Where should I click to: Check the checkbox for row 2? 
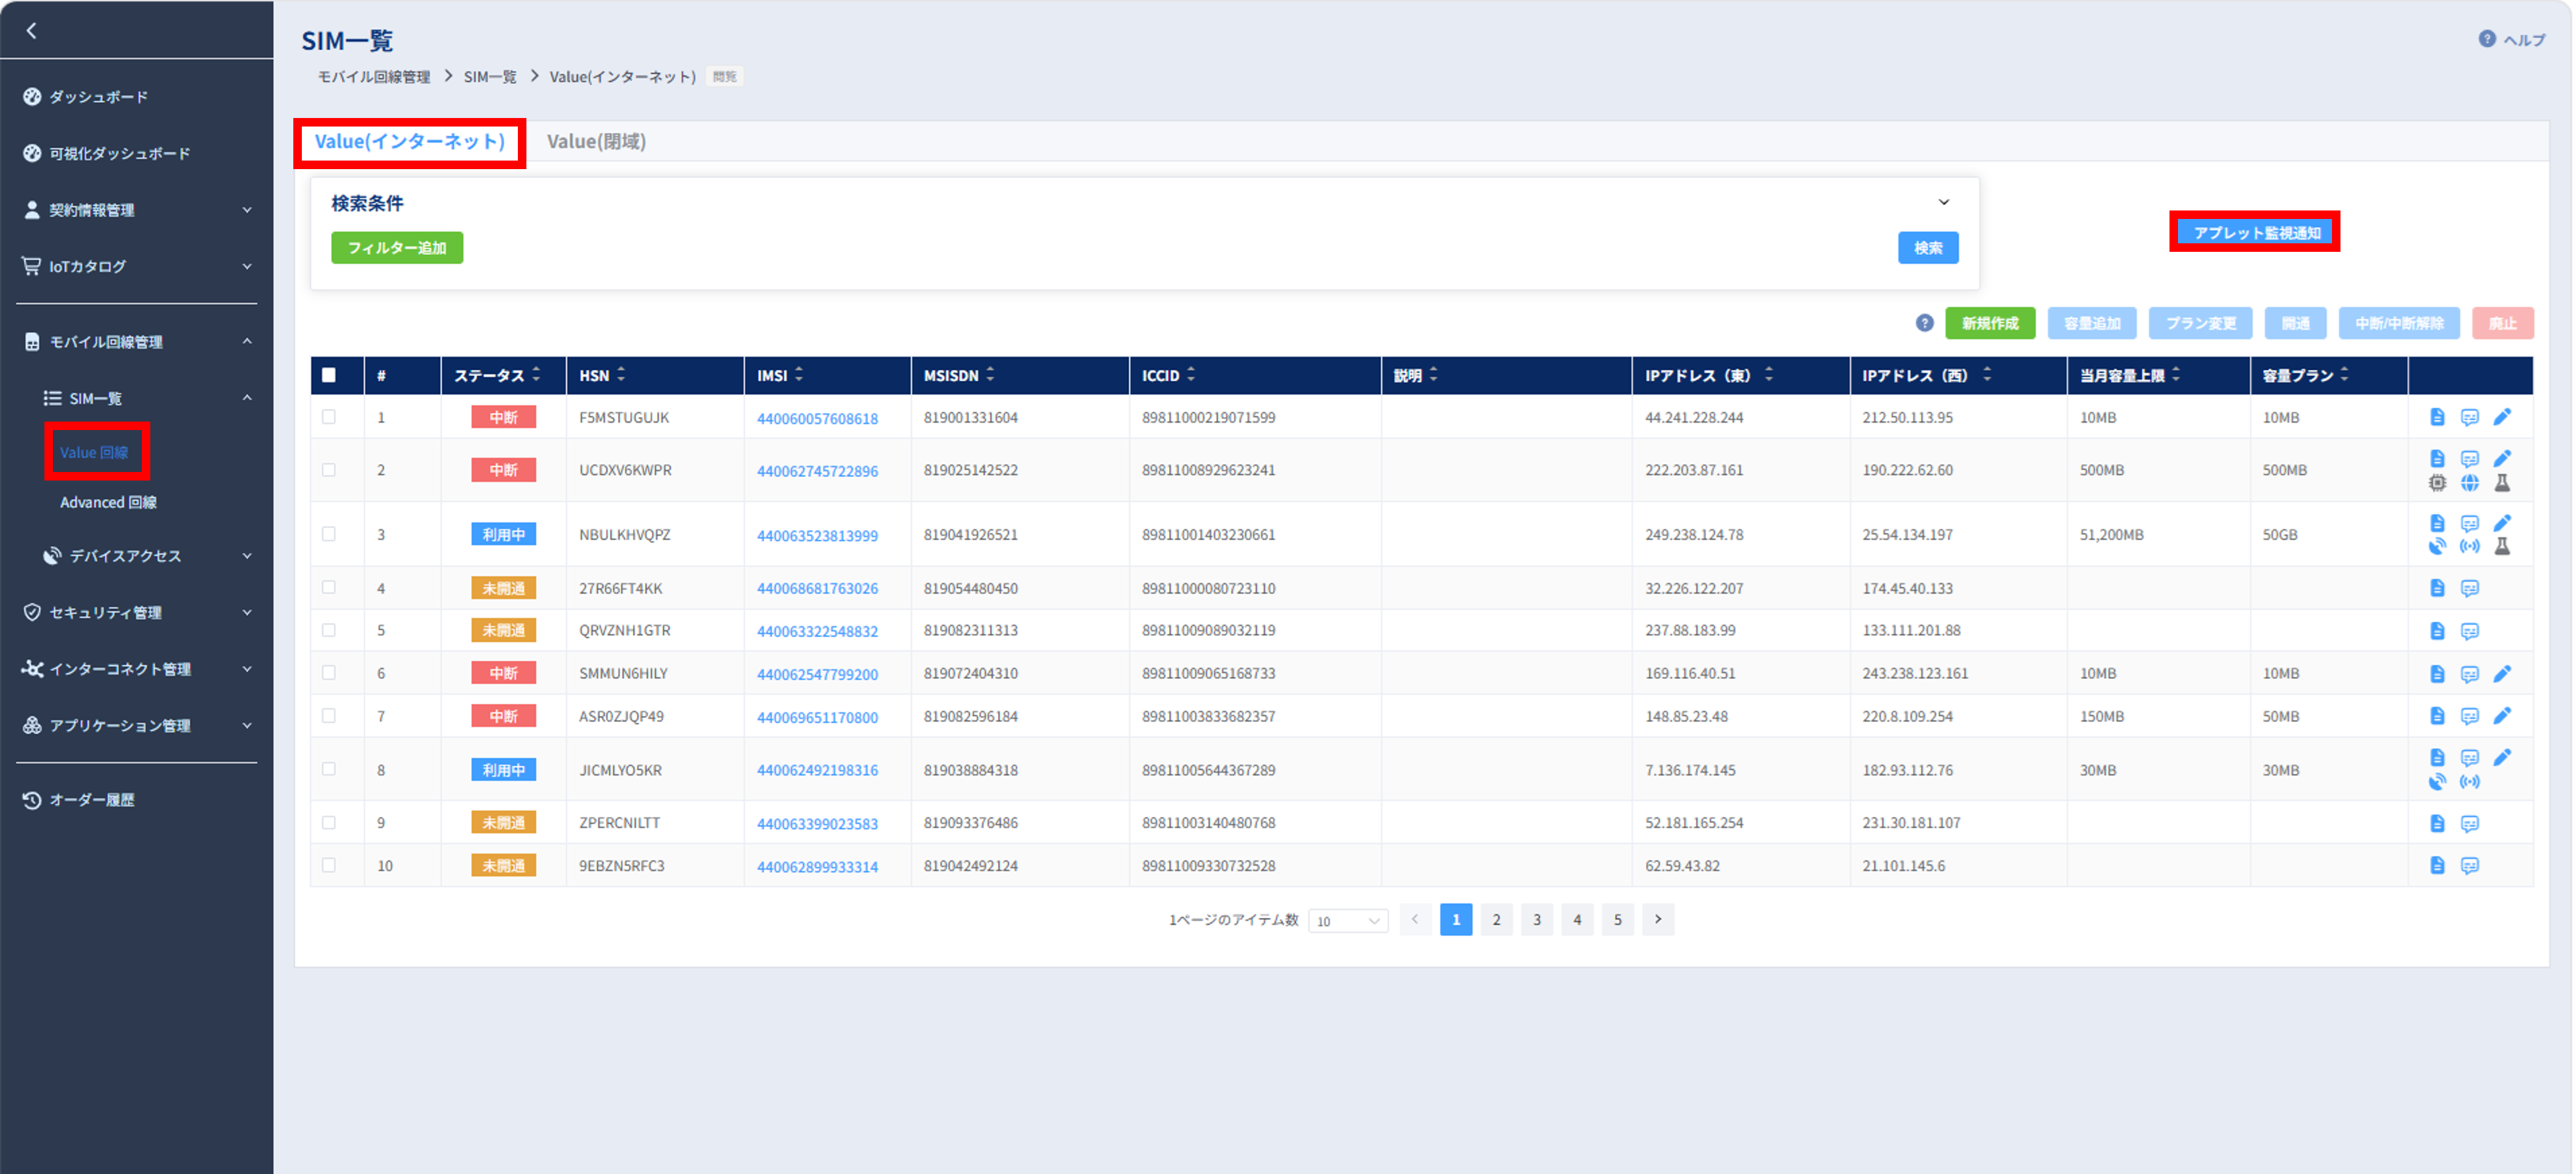[329, 470]
